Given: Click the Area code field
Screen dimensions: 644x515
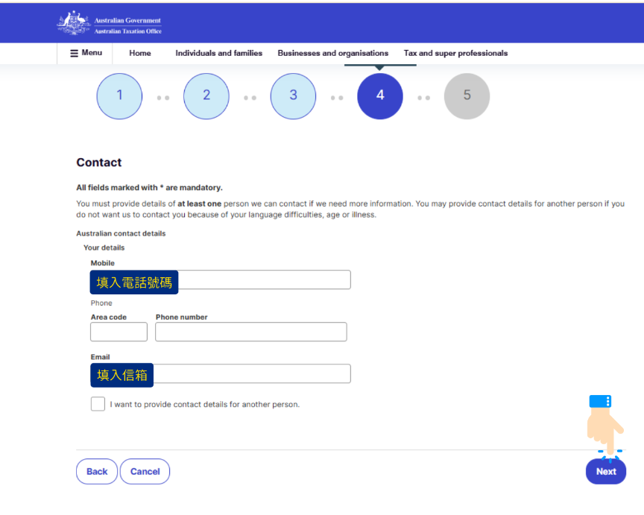Looking at the screenshot, I should tap(119, 332).
